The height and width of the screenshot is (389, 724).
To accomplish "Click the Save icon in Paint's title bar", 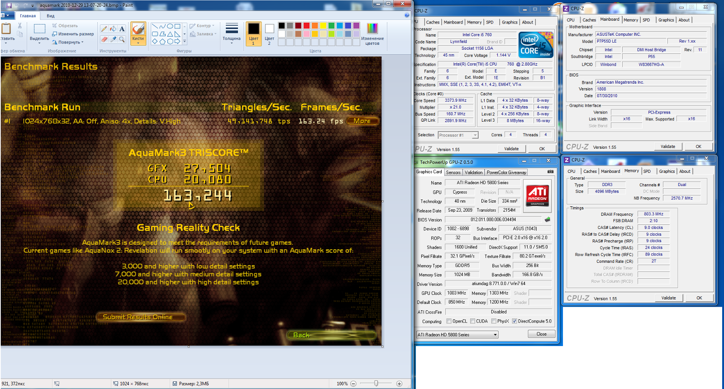I will point(9,5).
